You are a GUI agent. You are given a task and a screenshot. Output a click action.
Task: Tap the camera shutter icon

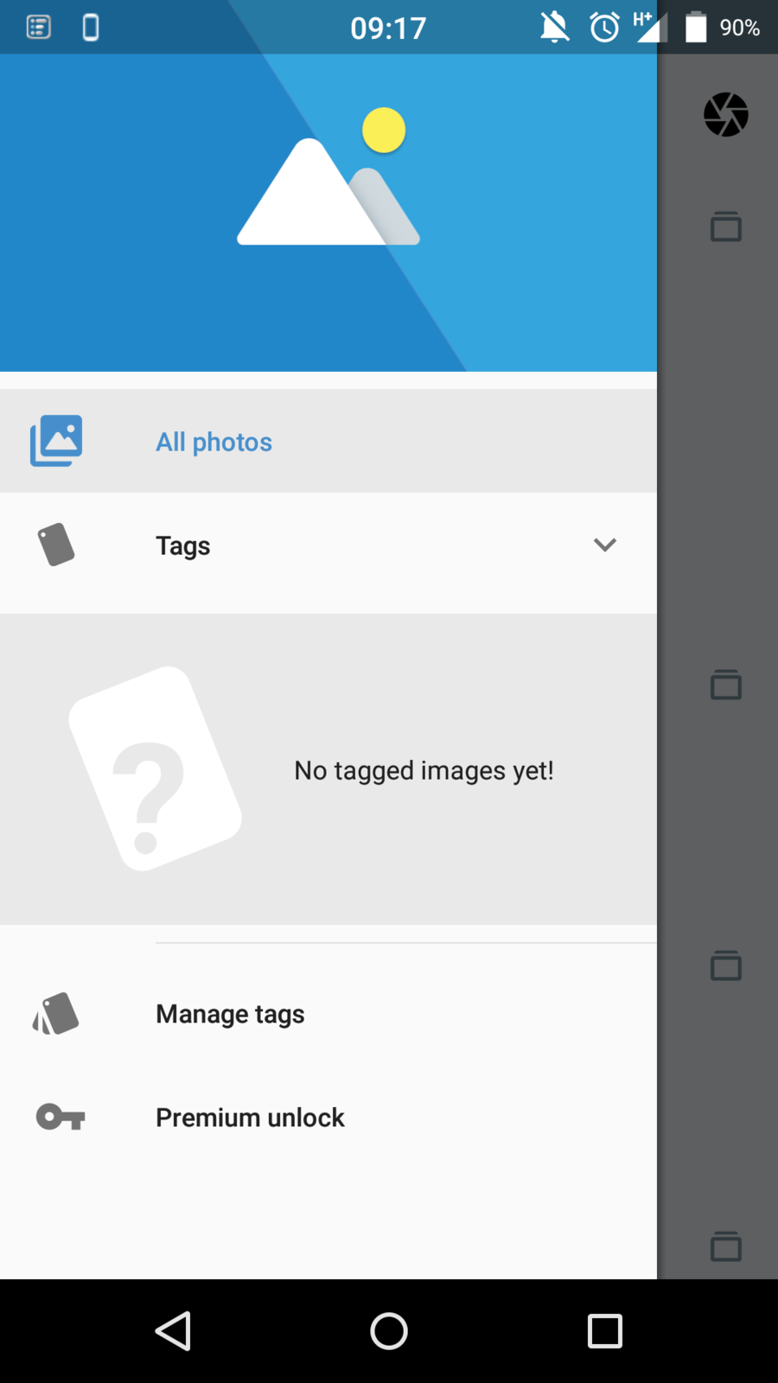725,115
